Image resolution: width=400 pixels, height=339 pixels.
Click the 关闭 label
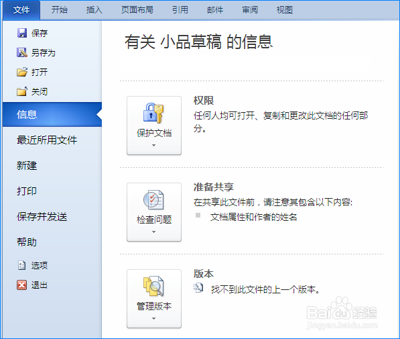[x=40, y=91]
